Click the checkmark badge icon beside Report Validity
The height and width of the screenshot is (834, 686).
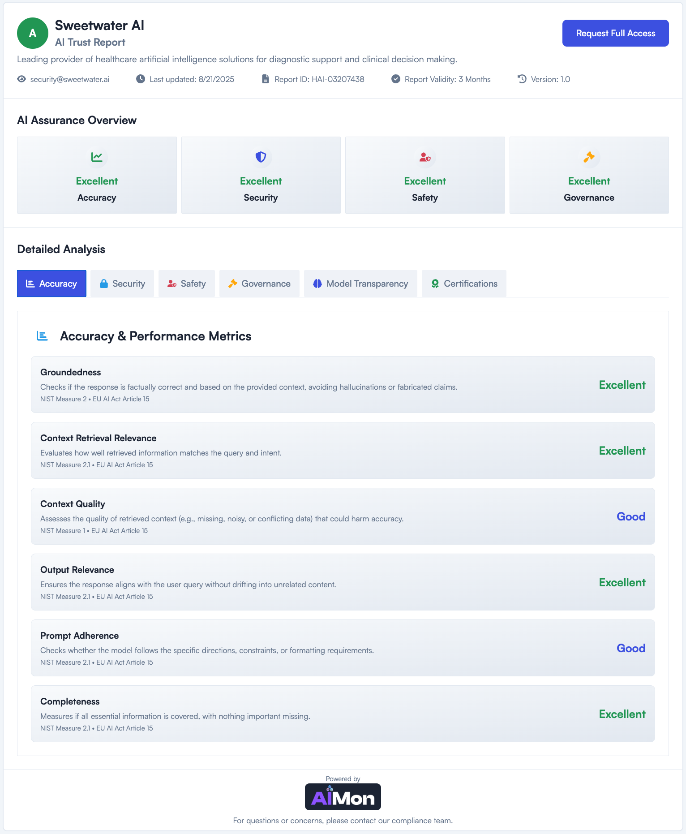click(x=396, y=79)
